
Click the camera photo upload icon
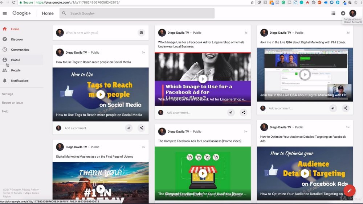click(x=141, y=33)
